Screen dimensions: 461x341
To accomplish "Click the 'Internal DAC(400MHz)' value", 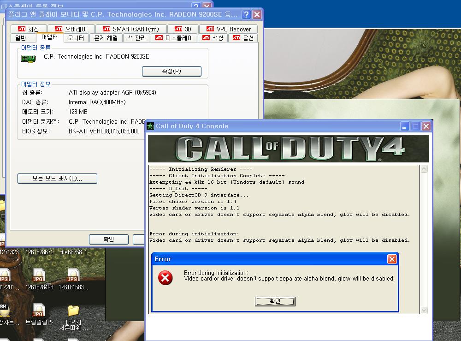I will [97, 102].
